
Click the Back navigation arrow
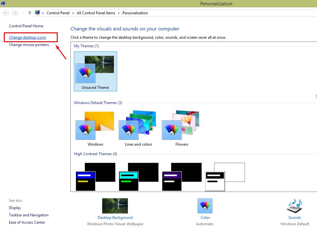(x=6, y=13)
